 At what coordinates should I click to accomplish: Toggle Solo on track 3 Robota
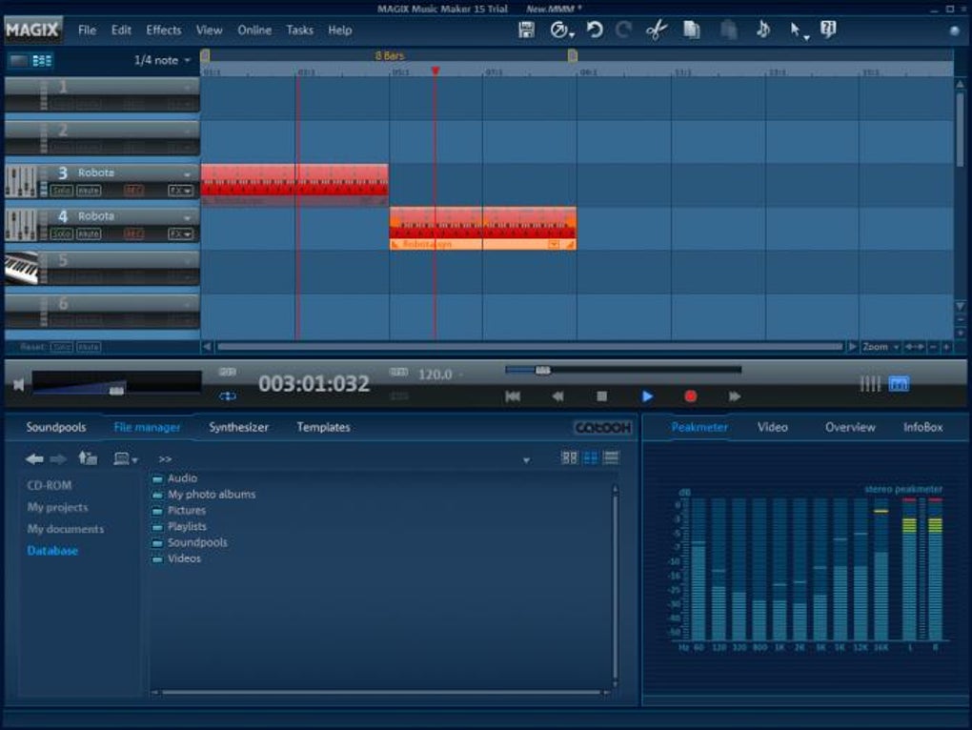[x=62, y=191]
